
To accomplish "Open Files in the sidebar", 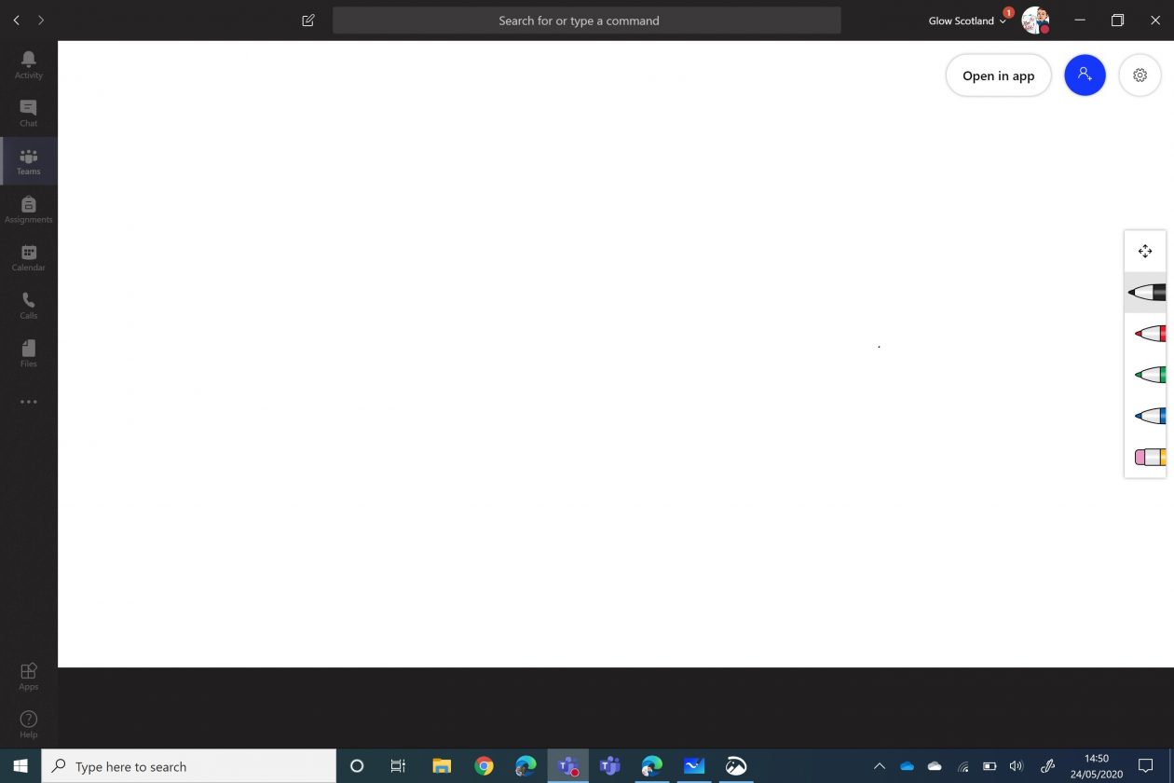I will tap(28, 353).
